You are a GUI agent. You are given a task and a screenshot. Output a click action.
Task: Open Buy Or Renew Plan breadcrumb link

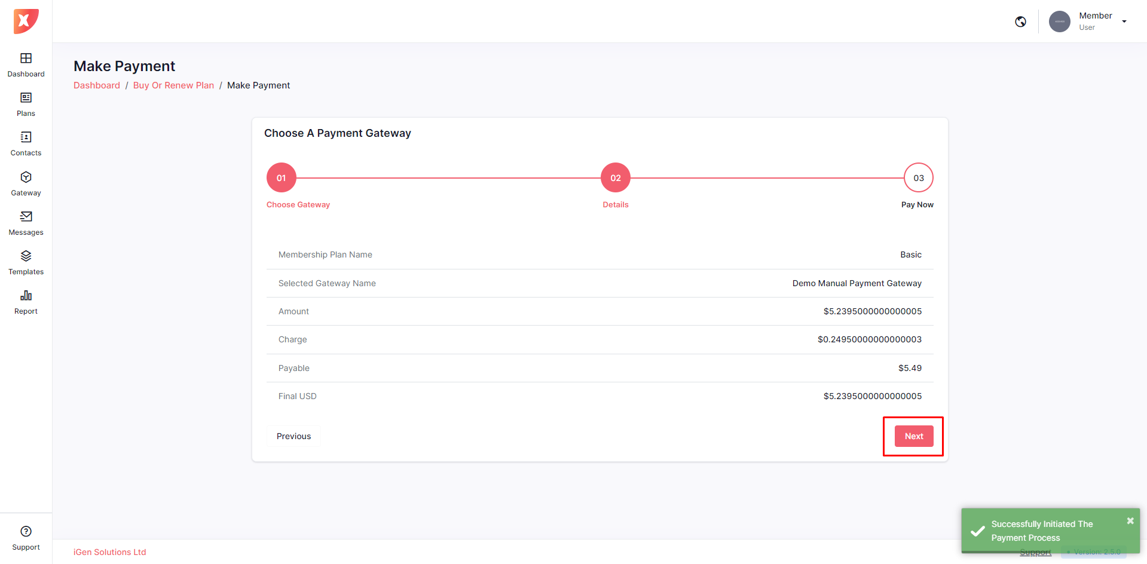173,85
